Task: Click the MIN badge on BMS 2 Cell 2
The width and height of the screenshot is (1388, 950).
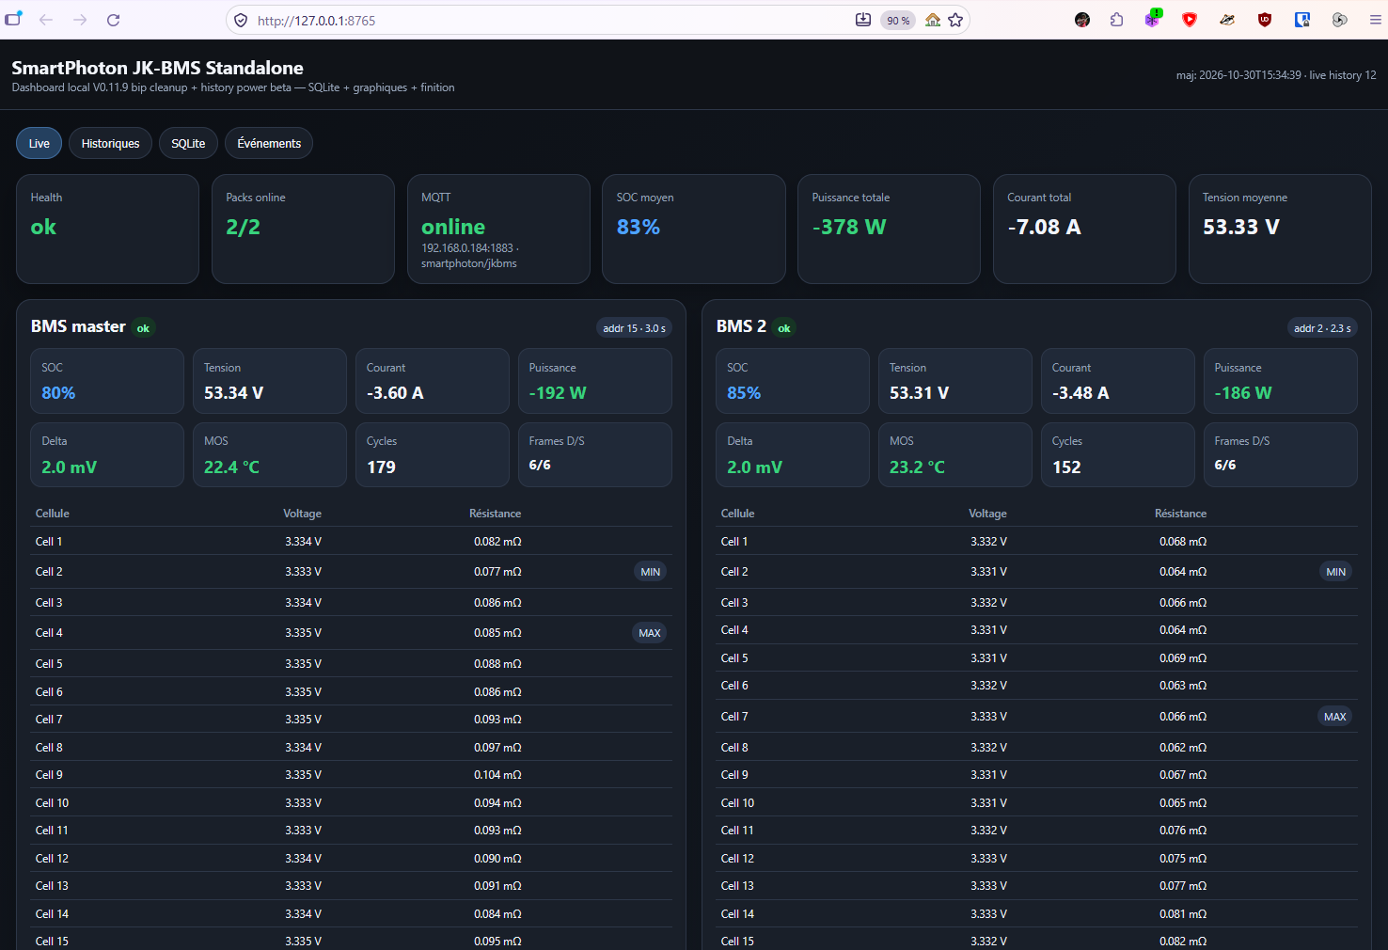Action: click(1336, 572)
